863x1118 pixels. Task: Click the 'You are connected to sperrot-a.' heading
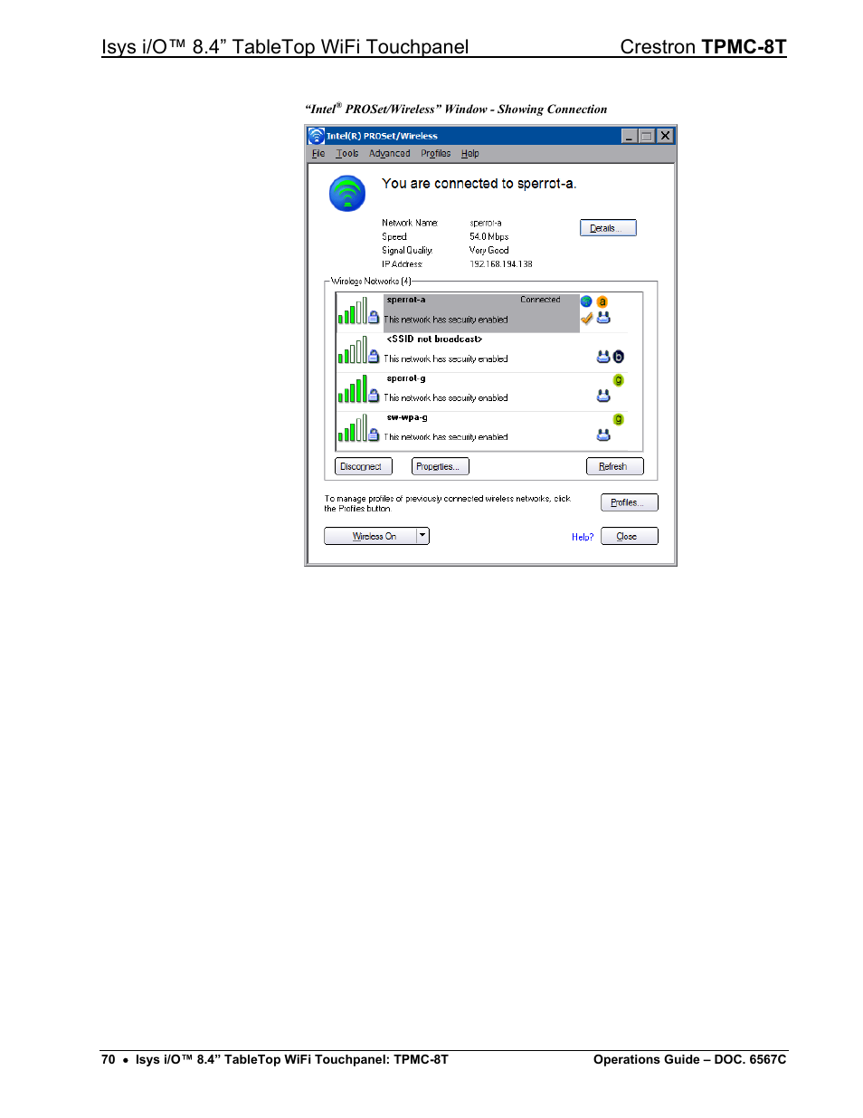click(479, 183)
